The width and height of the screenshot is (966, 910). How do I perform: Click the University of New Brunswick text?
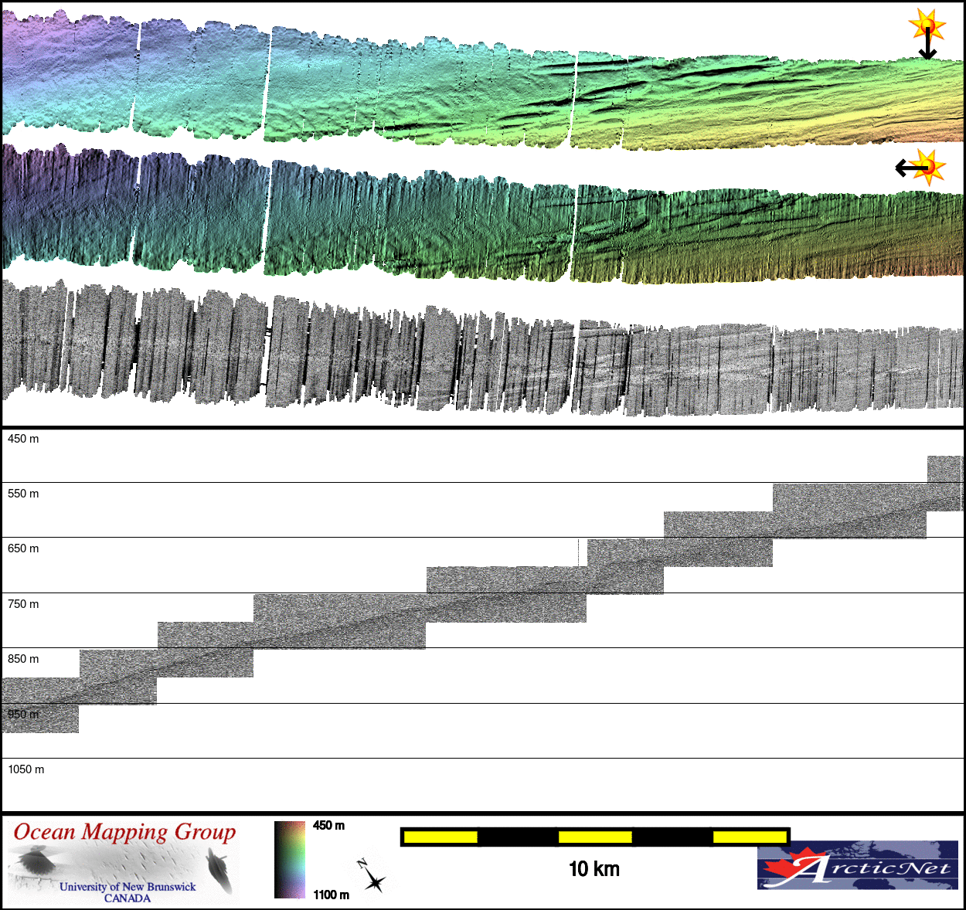128,887
